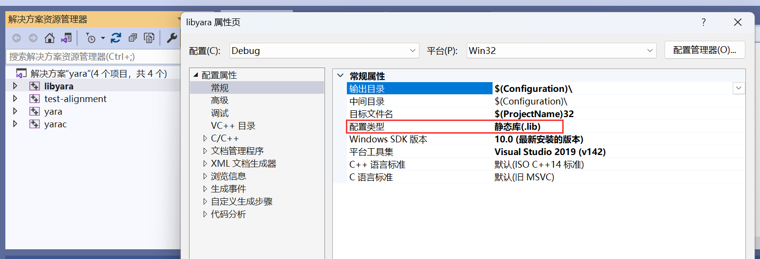
Task: Click the test-alignment project icon
Action: point(35,99)
